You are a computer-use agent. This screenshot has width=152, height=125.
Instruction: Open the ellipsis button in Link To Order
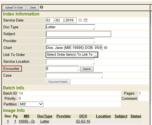point(95,55)
